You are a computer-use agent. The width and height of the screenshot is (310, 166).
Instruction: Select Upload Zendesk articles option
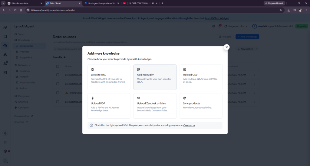[x=155, y=106]
